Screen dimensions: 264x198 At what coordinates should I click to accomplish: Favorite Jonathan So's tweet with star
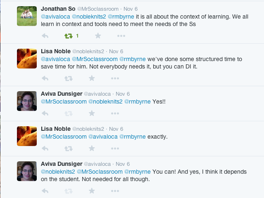click(x=98, y=35)
